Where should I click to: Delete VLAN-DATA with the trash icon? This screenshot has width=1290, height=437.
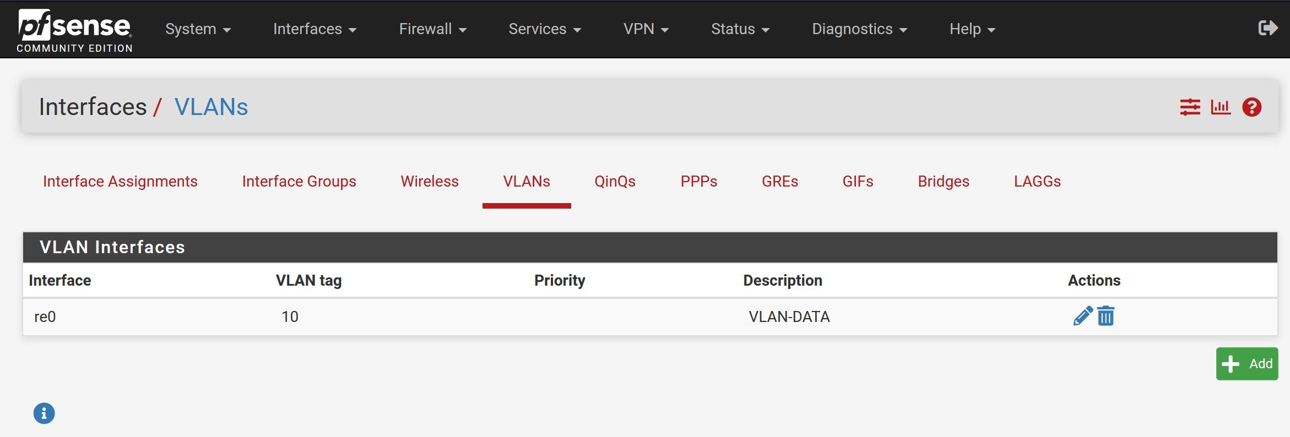coord(1105,316)
